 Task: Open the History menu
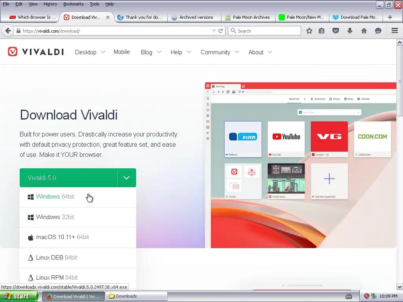(50, 4)
